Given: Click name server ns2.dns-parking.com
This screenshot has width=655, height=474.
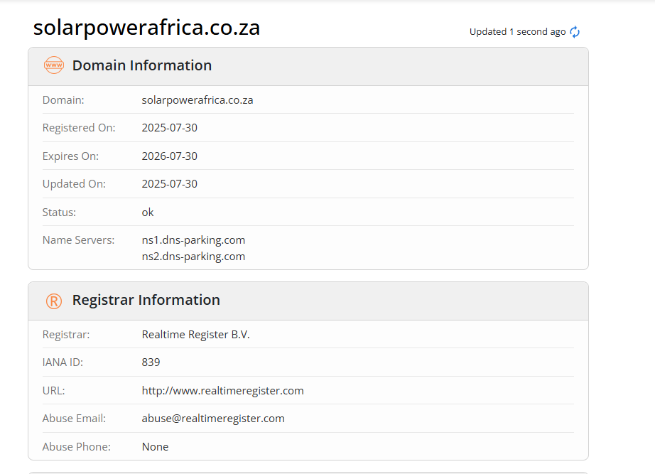Looking at the screenshot, I should (x=193, y=257).
